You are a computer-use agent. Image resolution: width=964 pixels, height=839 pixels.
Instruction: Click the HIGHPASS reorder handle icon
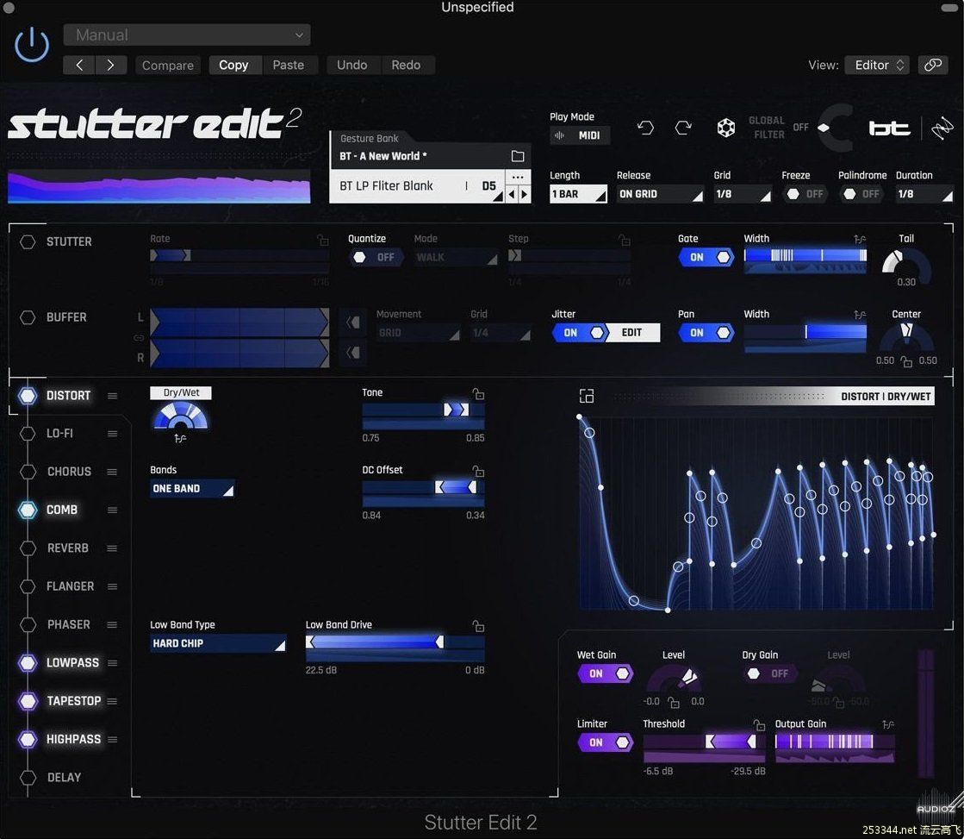point(113,739)
